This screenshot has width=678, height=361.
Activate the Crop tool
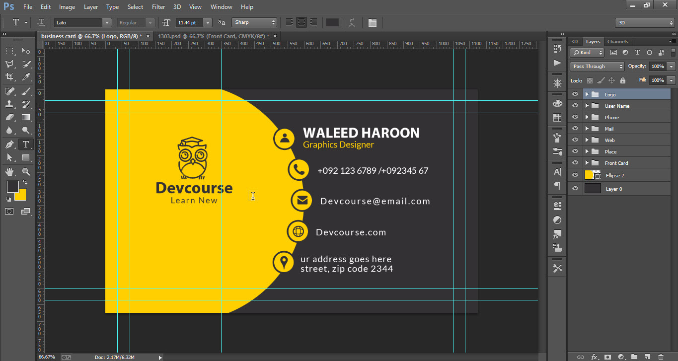point(9,77)
